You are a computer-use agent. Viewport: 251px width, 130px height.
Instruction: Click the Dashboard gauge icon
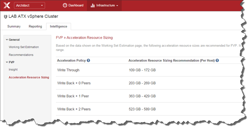65,5
